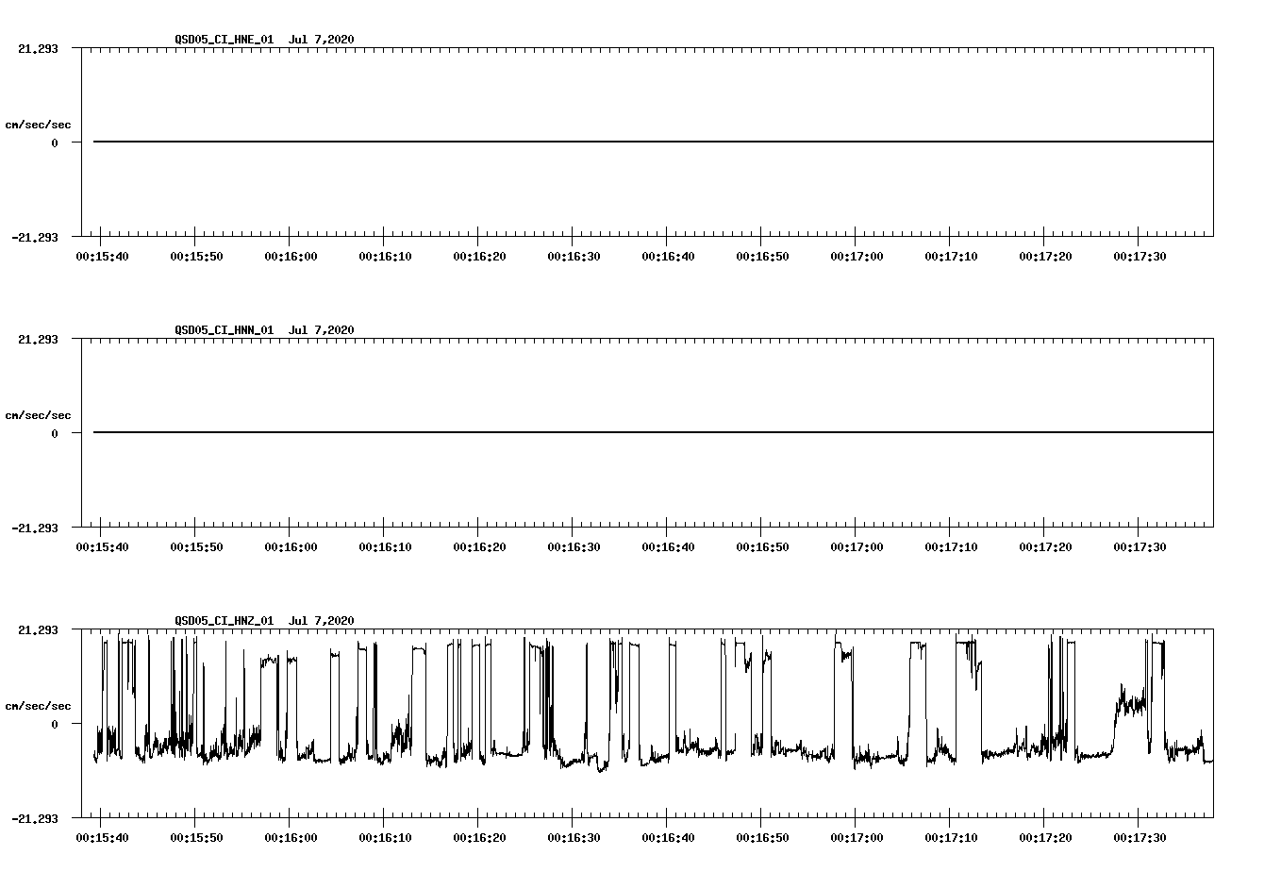Click the 00:15:40 time label on HNZ chart
The width and height of the screenshot is (1281, 872).
click(x=102, y=838)
